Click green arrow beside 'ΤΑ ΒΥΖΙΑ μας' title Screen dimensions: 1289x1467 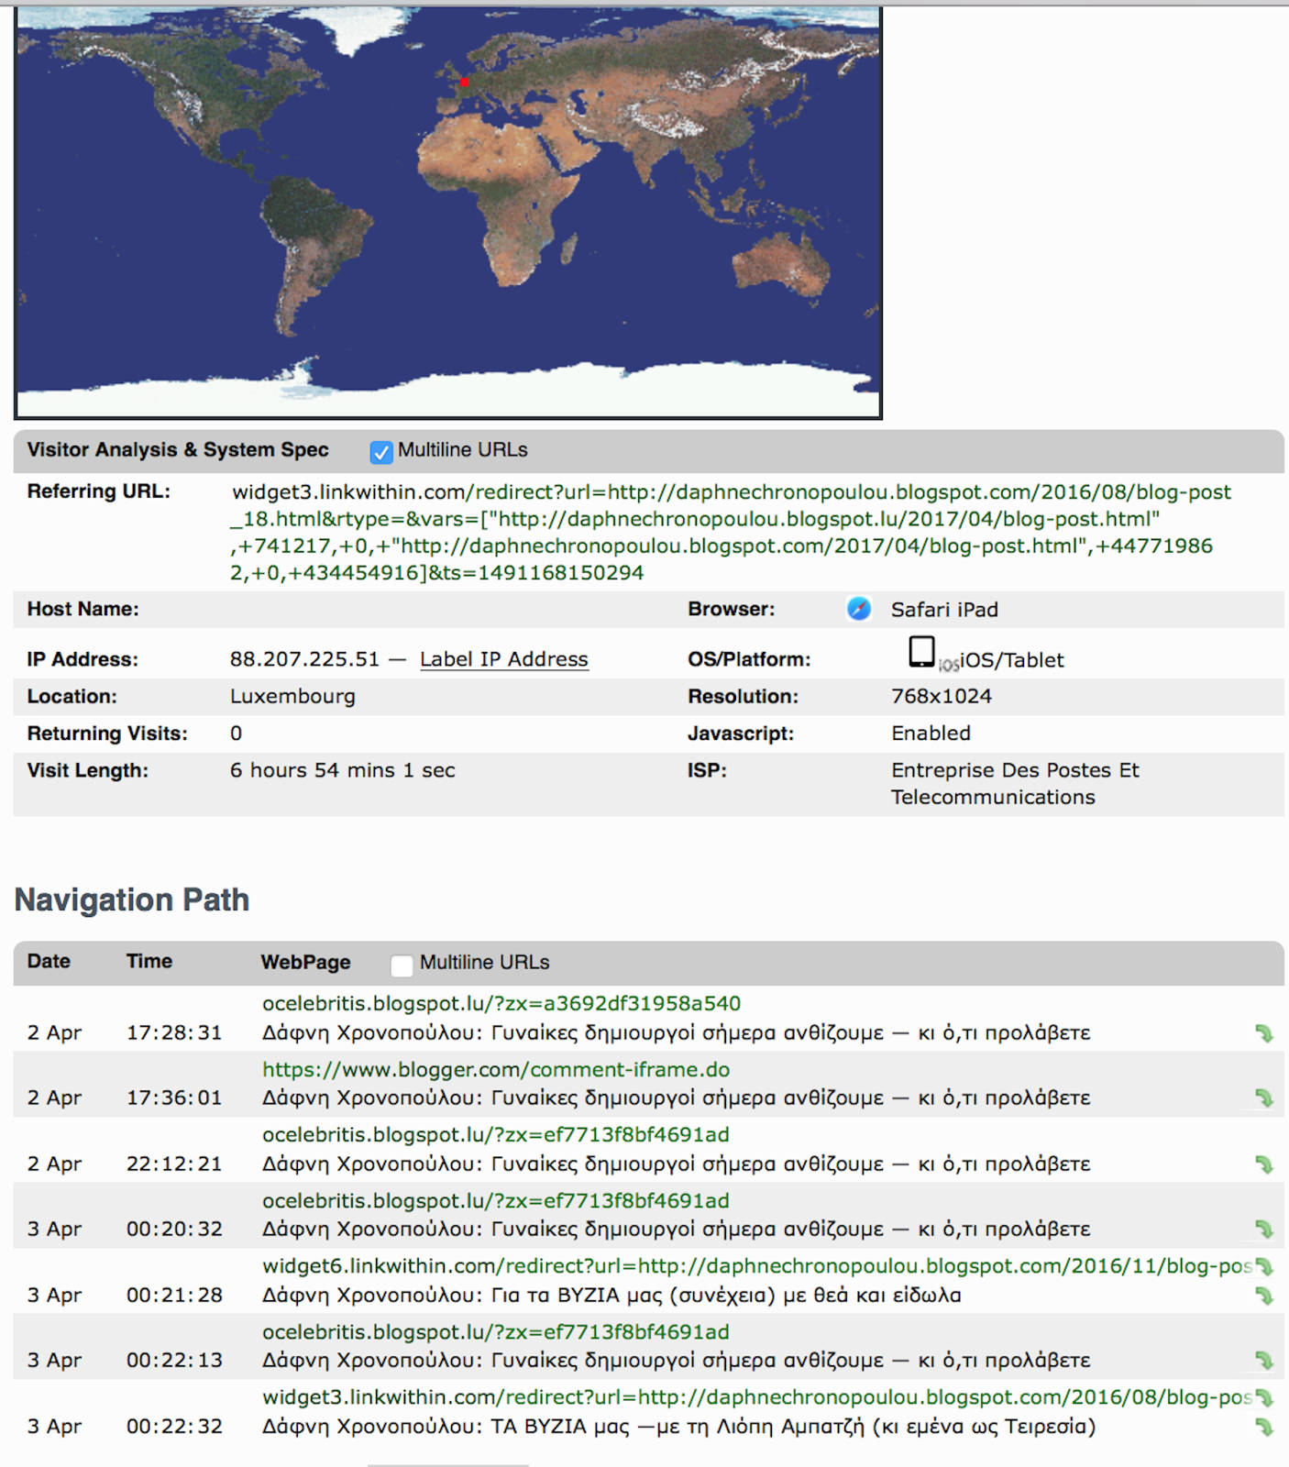click(1264, 1427)
